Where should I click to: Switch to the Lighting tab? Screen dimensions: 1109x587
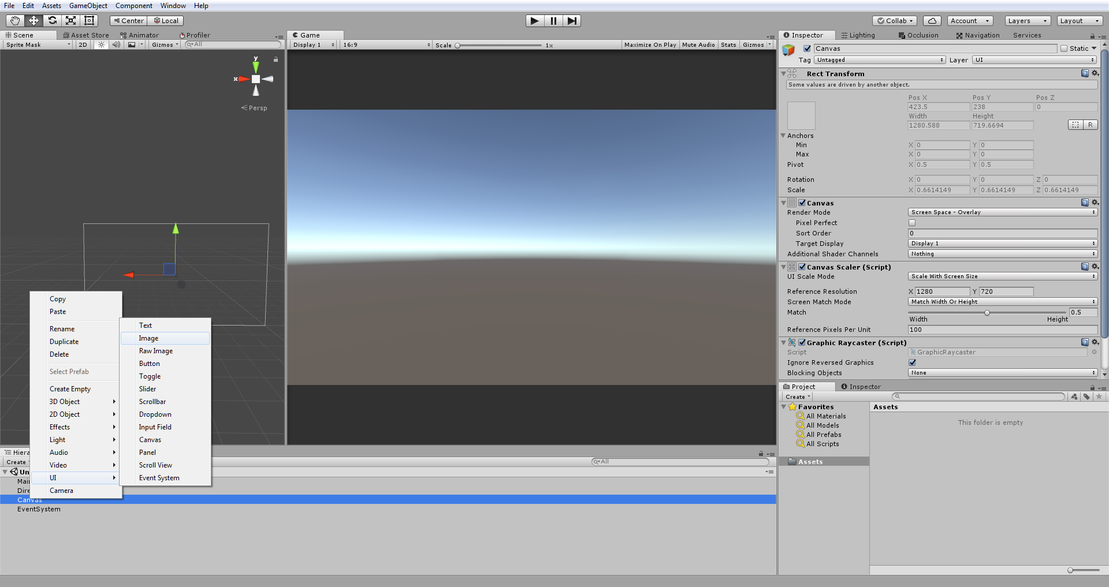[858, 35]
